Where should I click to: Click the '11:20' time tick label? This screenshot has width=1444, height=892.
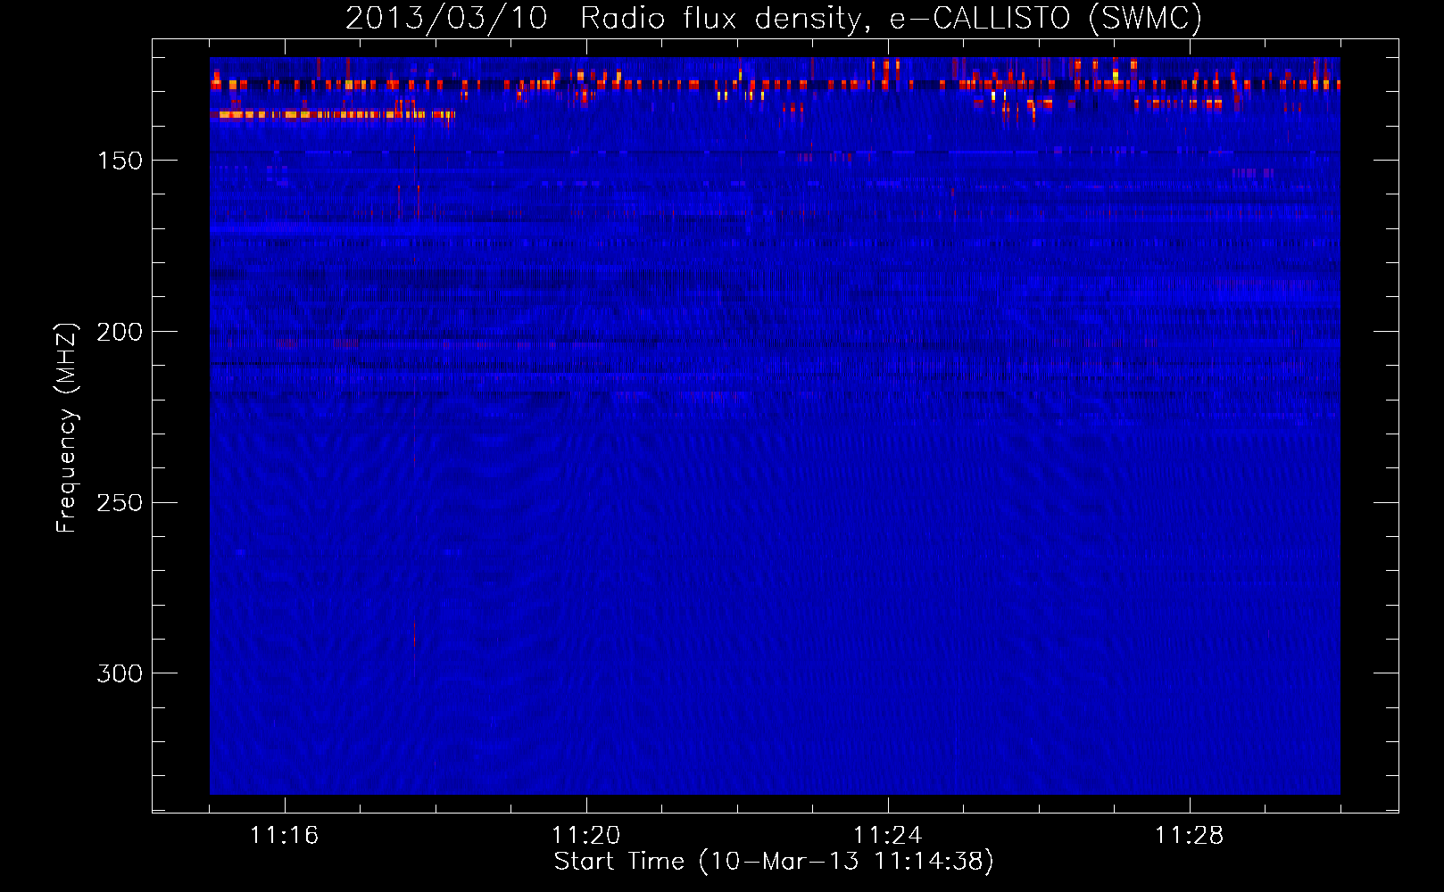click(585, 836)
